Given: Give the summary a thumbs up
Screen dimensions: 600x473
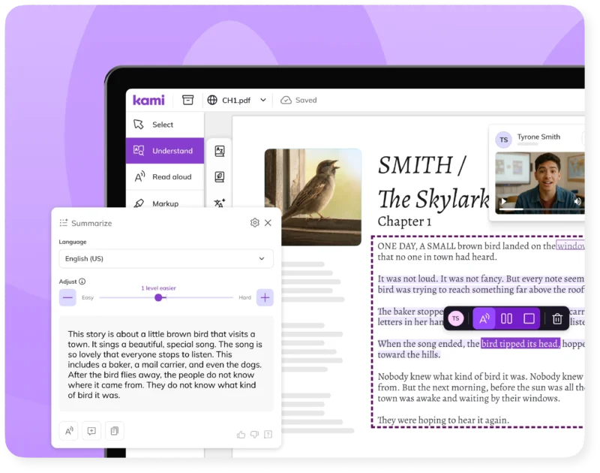Looking at the screenshot, I should tap(241, 434).
